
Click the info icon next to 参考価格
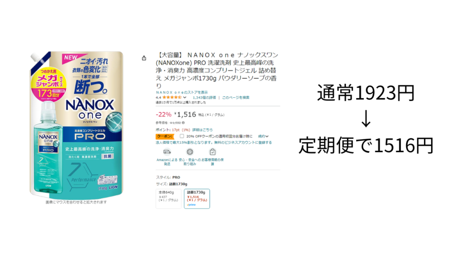click(183, 123)
